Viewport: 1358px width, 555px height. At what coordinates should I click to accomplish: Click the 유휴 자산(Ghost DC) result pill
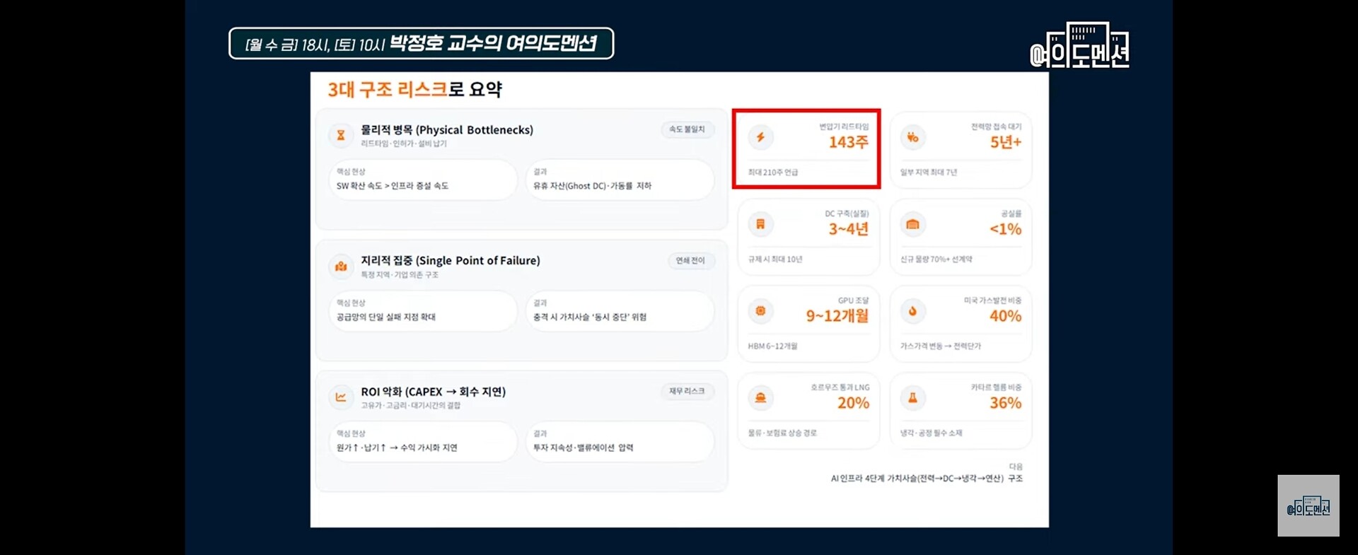pos(620,180)
